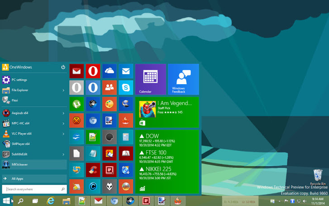The width and height of the screenshot is (329, 206).
Task: Open the blue Mail envelope tile
Action: [x=126, y=71]
